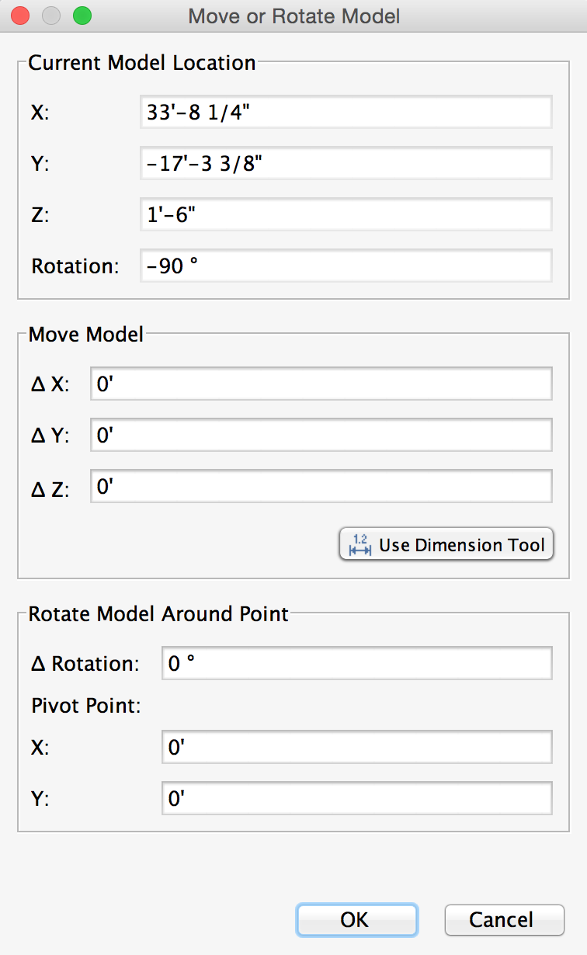Click the Pivot Point Y field

356,797
